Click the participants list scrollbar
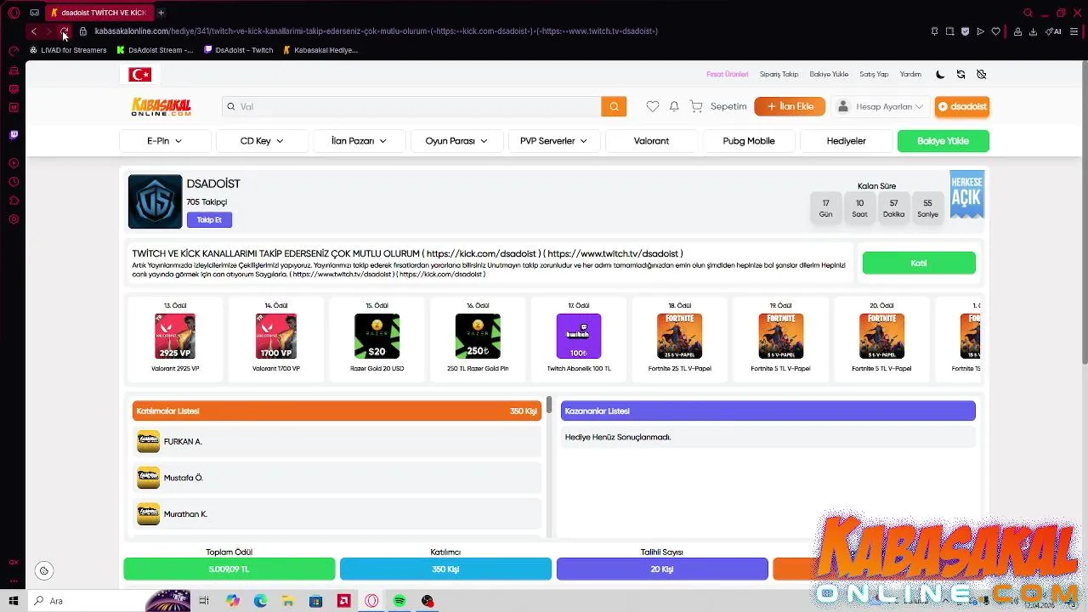1088x612 pixels. (x=550, y=405)
